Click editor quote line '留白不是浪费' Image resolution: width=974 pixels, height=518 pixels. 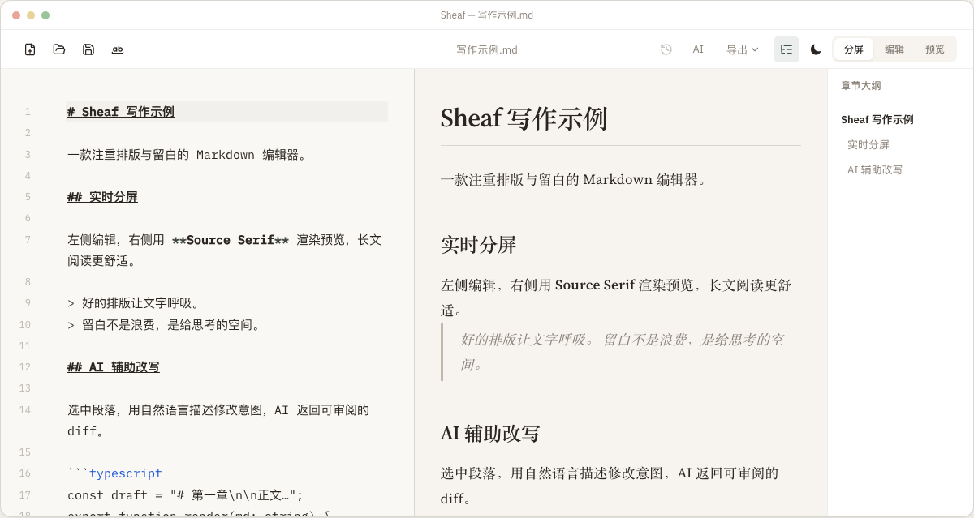(165, 325)
